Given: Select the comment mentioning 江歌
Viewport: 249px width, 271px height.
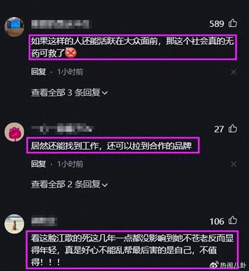Looking at the screenshot, I should click(x=132, y=250).
